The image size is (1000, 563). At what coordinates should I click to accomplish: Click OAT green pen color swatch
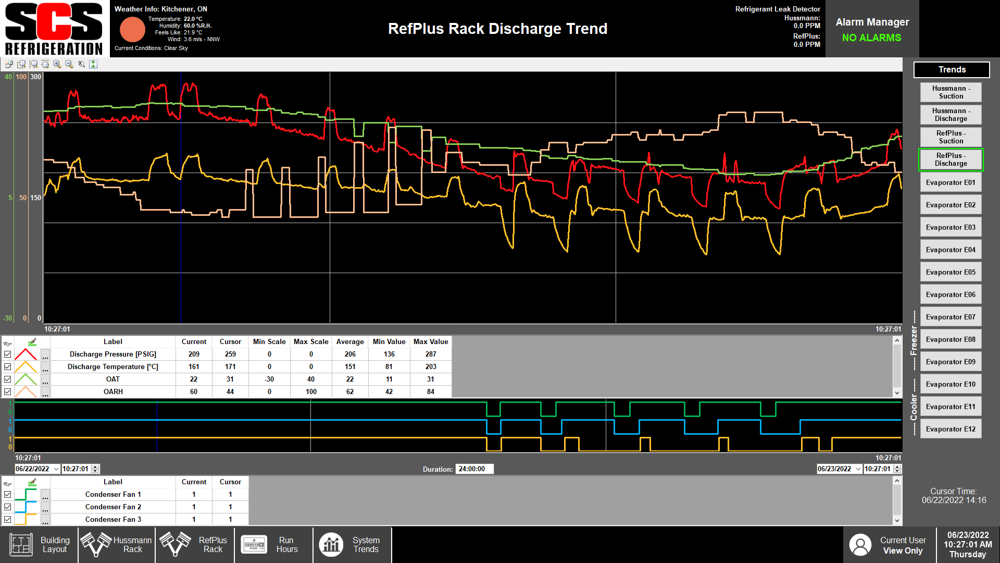point(26,380)
